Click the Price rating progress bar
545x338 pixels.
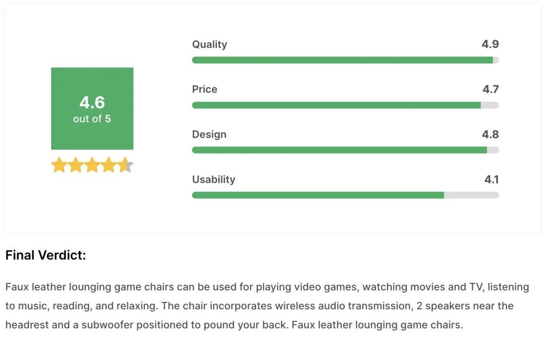click(345, 105)
